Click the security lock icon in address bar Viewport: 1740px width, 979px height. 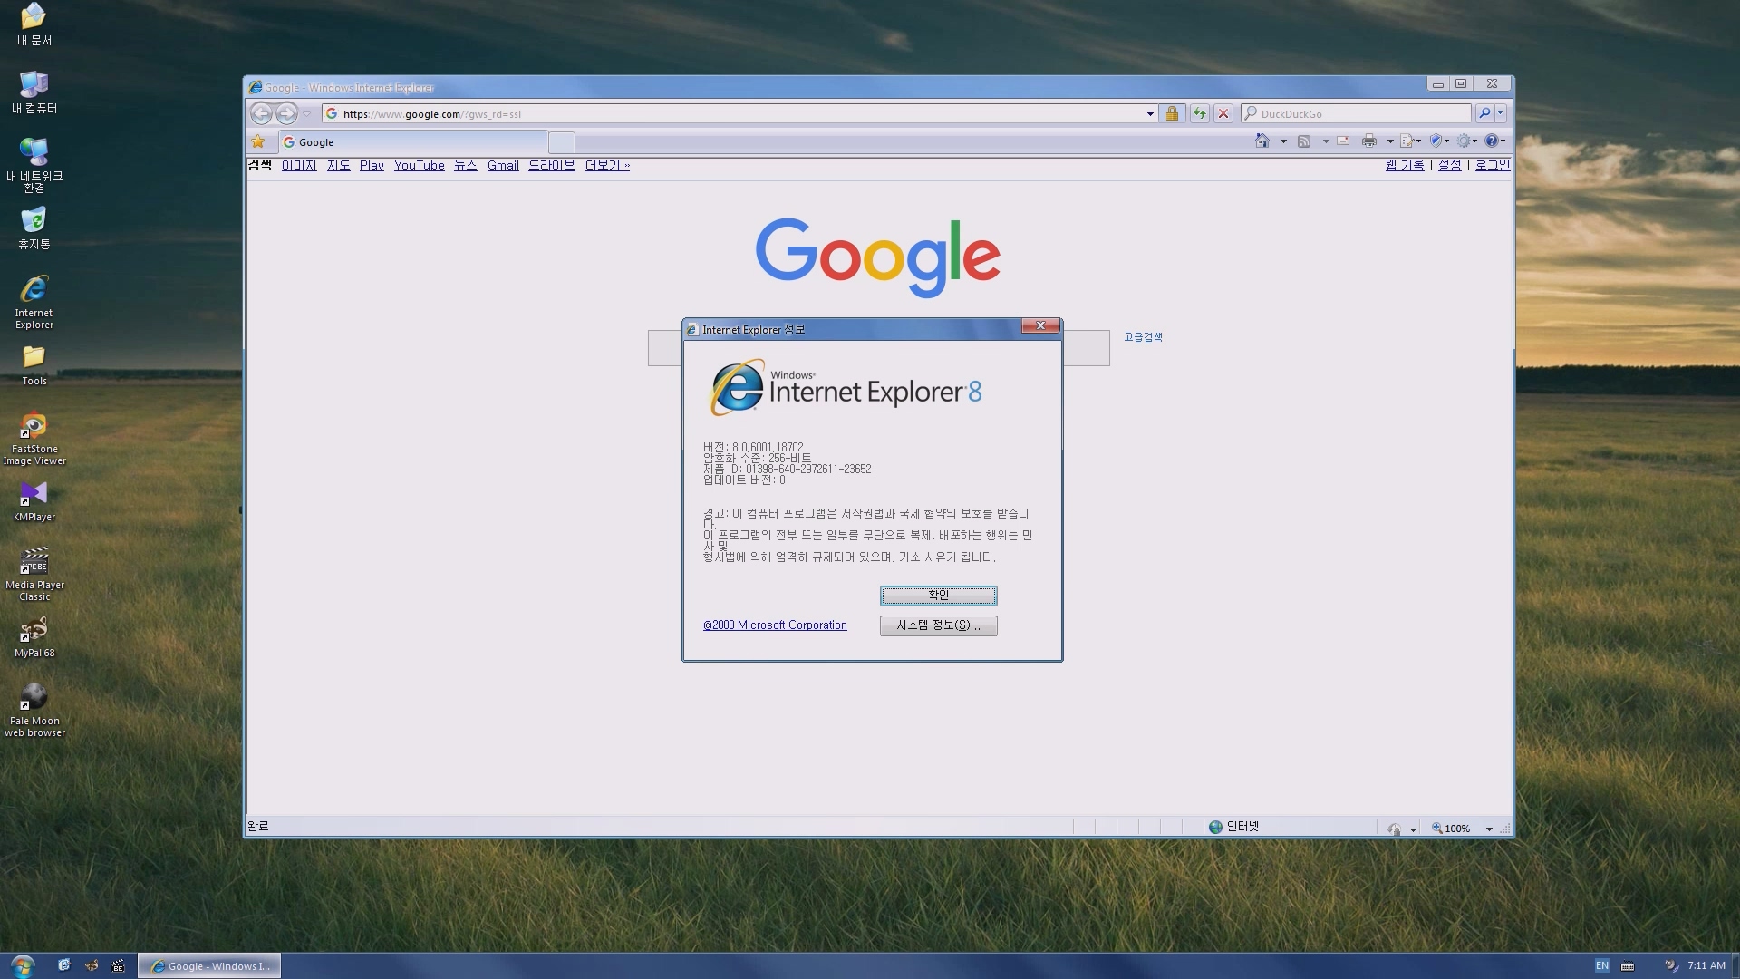coord(1172,113)
